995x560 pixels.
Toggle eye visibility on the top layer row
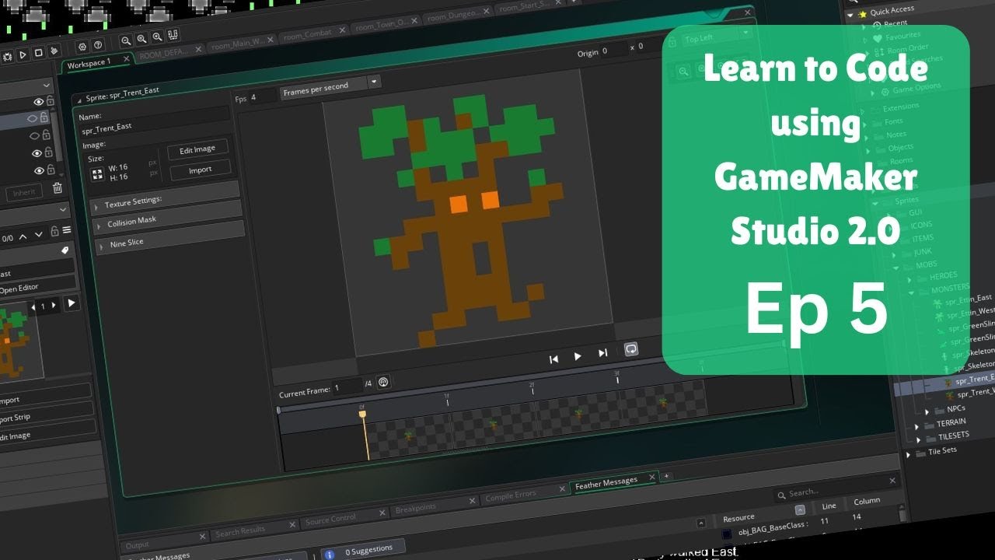coord(38,102)
